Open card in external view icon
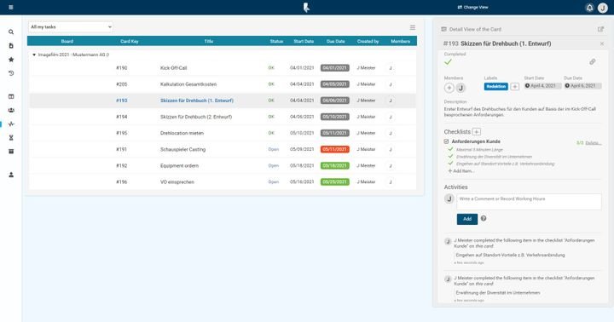Screen dimensions: 614x322 (600, 29)
